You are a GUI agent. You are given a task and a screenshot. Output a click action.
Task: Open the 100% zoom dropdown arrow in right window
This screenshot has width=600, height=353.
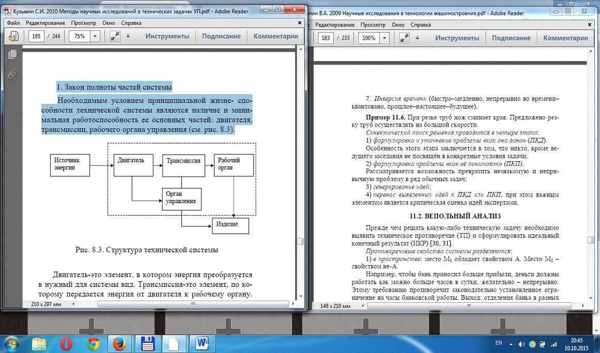click(384, 38)
